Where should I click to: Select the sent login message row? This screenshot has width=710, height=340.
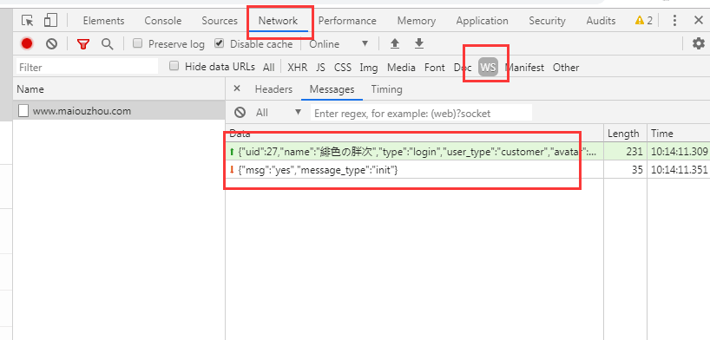coord(467,152)
